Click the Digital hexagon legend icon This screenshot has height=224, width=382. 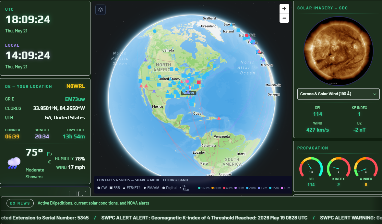pyautogui.click(x=163, y=188)
